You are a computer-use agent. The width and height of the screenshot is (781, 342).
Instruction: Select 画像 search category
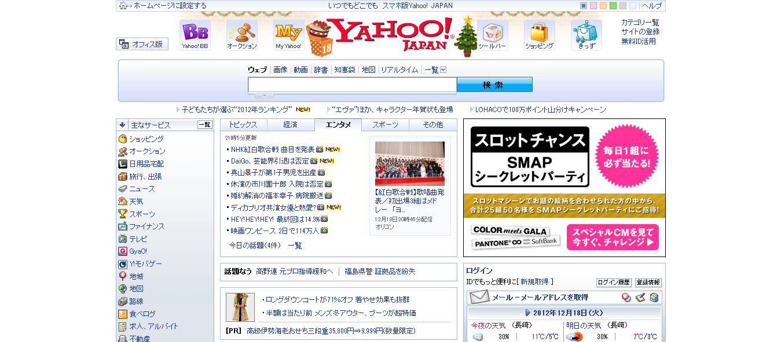(280, 70)
